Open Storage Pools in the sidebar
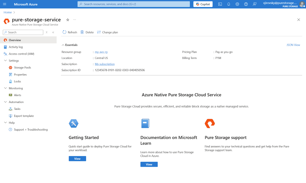306x183 pixels. tap(22, 67)
